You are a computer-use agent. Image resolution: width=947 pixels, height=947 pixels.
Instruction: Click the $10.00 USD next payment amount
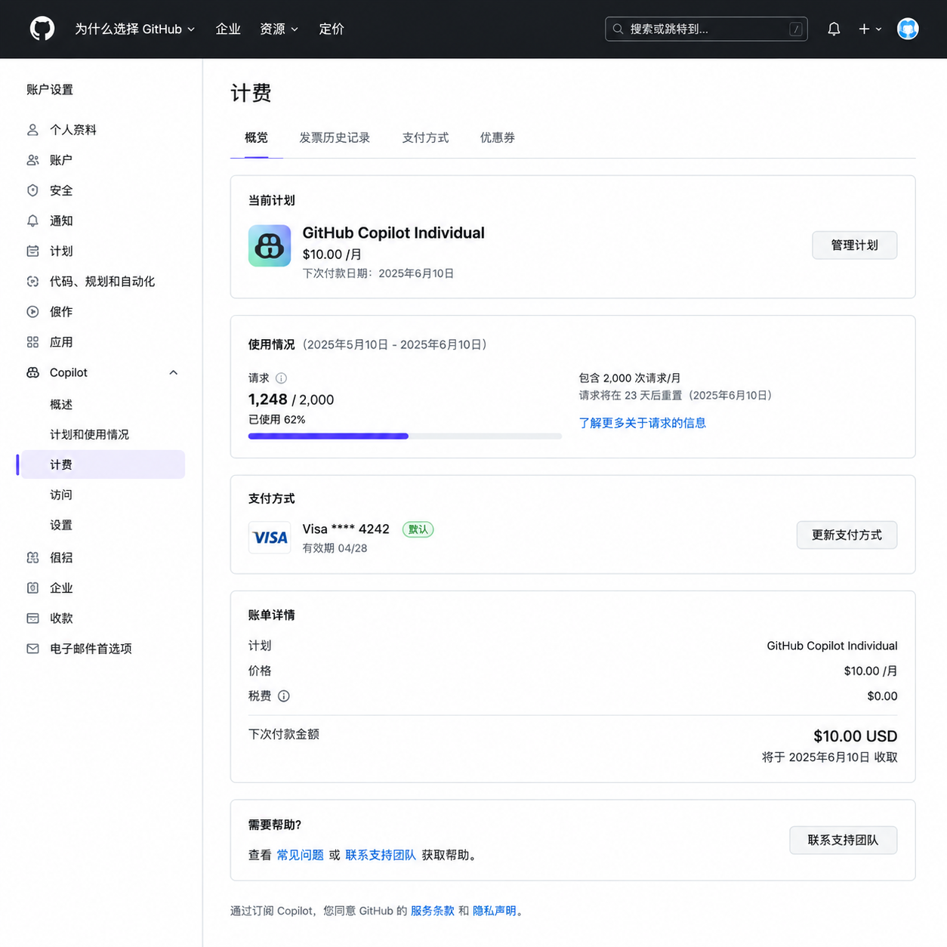click(x=855, y=736)
